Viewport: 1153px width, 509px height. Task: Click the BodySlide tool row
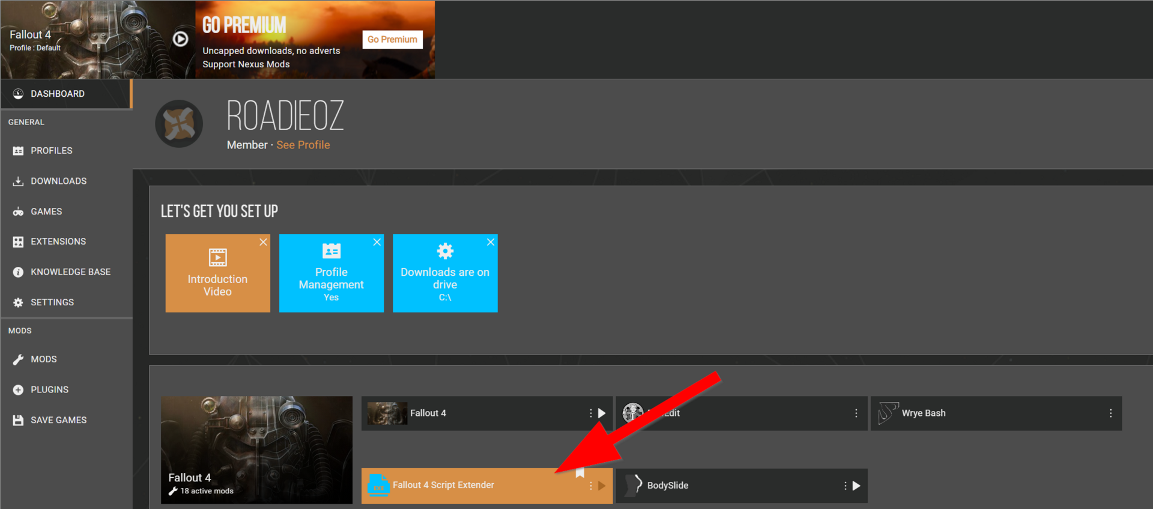[742, 486]
